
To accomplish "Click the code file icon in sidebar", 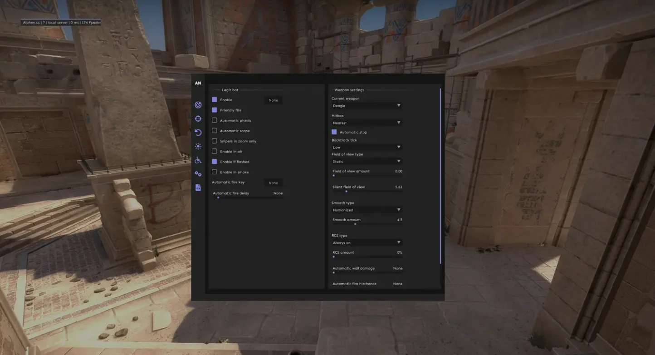I will click(x=198, y=187).
